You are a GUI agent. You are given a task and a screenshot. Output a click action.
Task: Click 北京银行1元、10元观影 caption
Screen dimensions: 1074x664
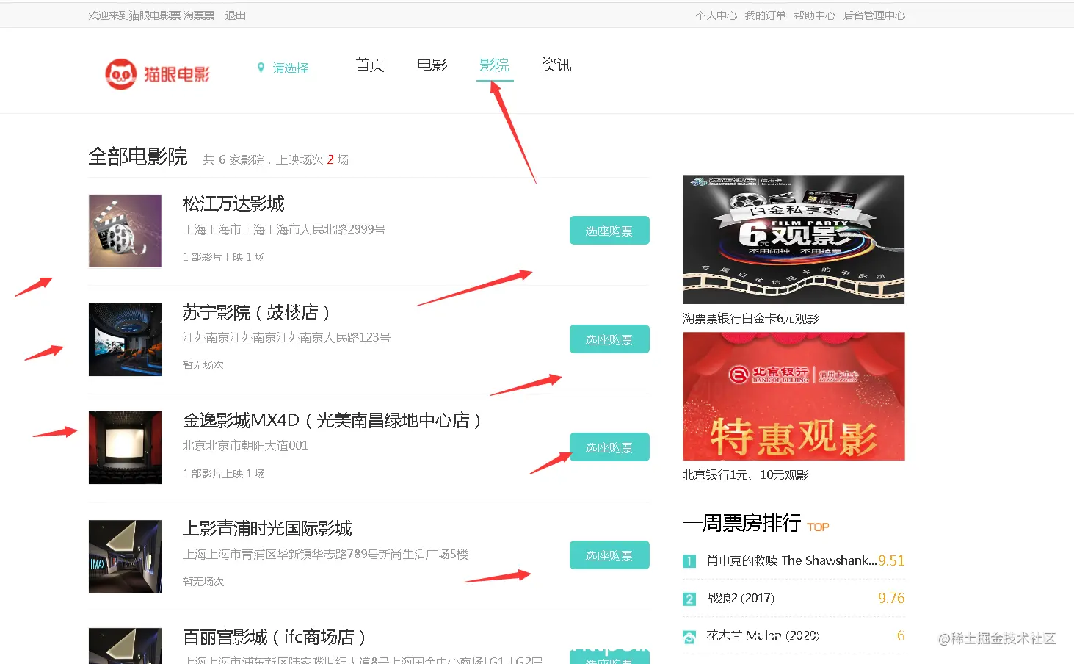point(745,475)
